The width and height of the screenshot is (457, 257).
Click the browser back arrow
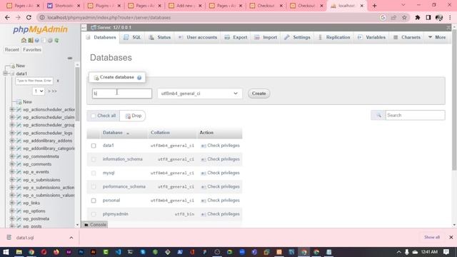(7, 17)
